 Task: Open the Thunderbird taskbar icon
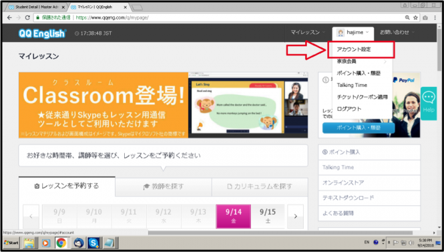click(79, 243)
